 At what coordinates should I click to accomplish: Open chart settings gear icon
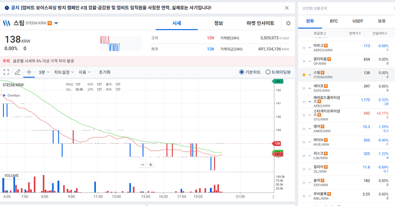(288, 23)
